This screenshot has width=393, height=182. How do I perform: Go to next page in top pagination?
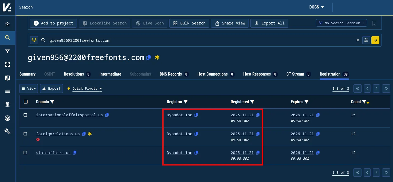click(x=376, y=89)
